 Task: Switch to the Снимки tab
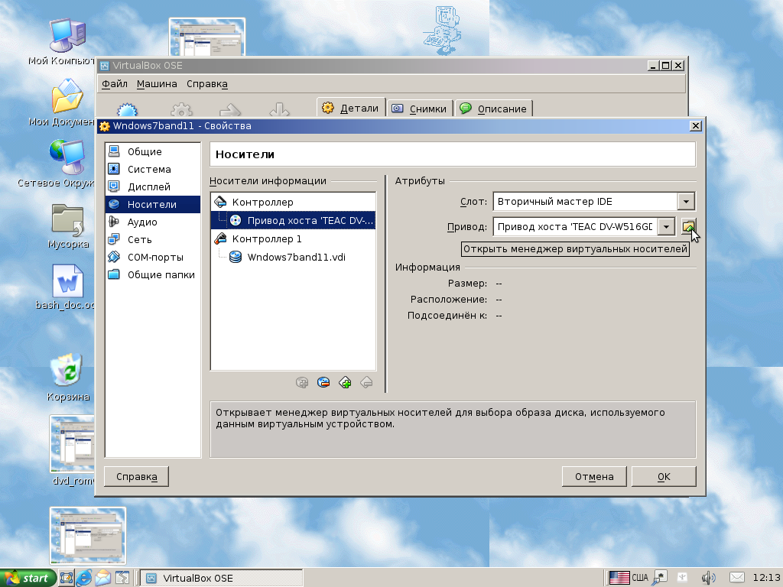coord(420,109)
